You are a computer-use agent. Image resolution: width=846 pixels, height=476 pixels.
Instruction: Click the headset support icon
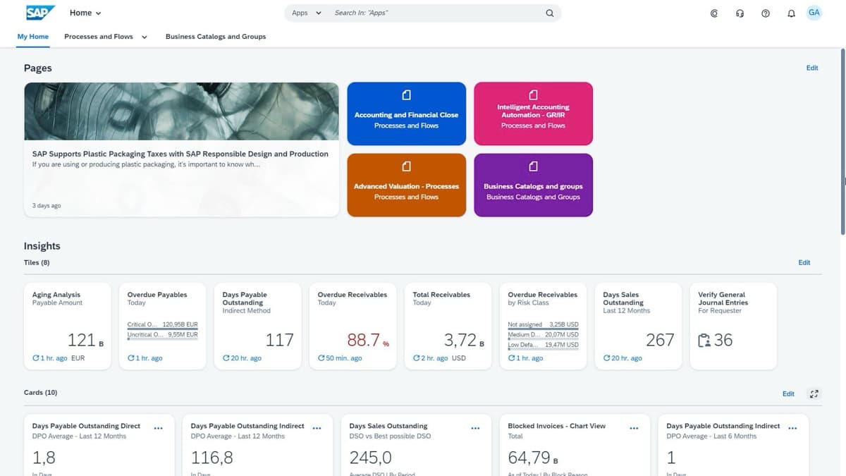(740, 13)
